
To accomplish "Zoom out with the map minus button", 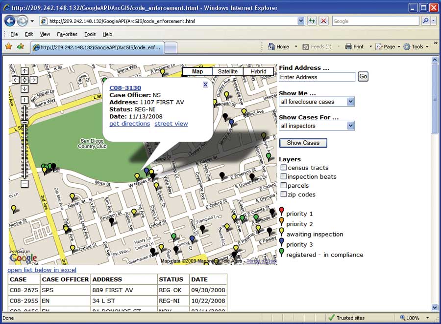I will click(24, 184).
